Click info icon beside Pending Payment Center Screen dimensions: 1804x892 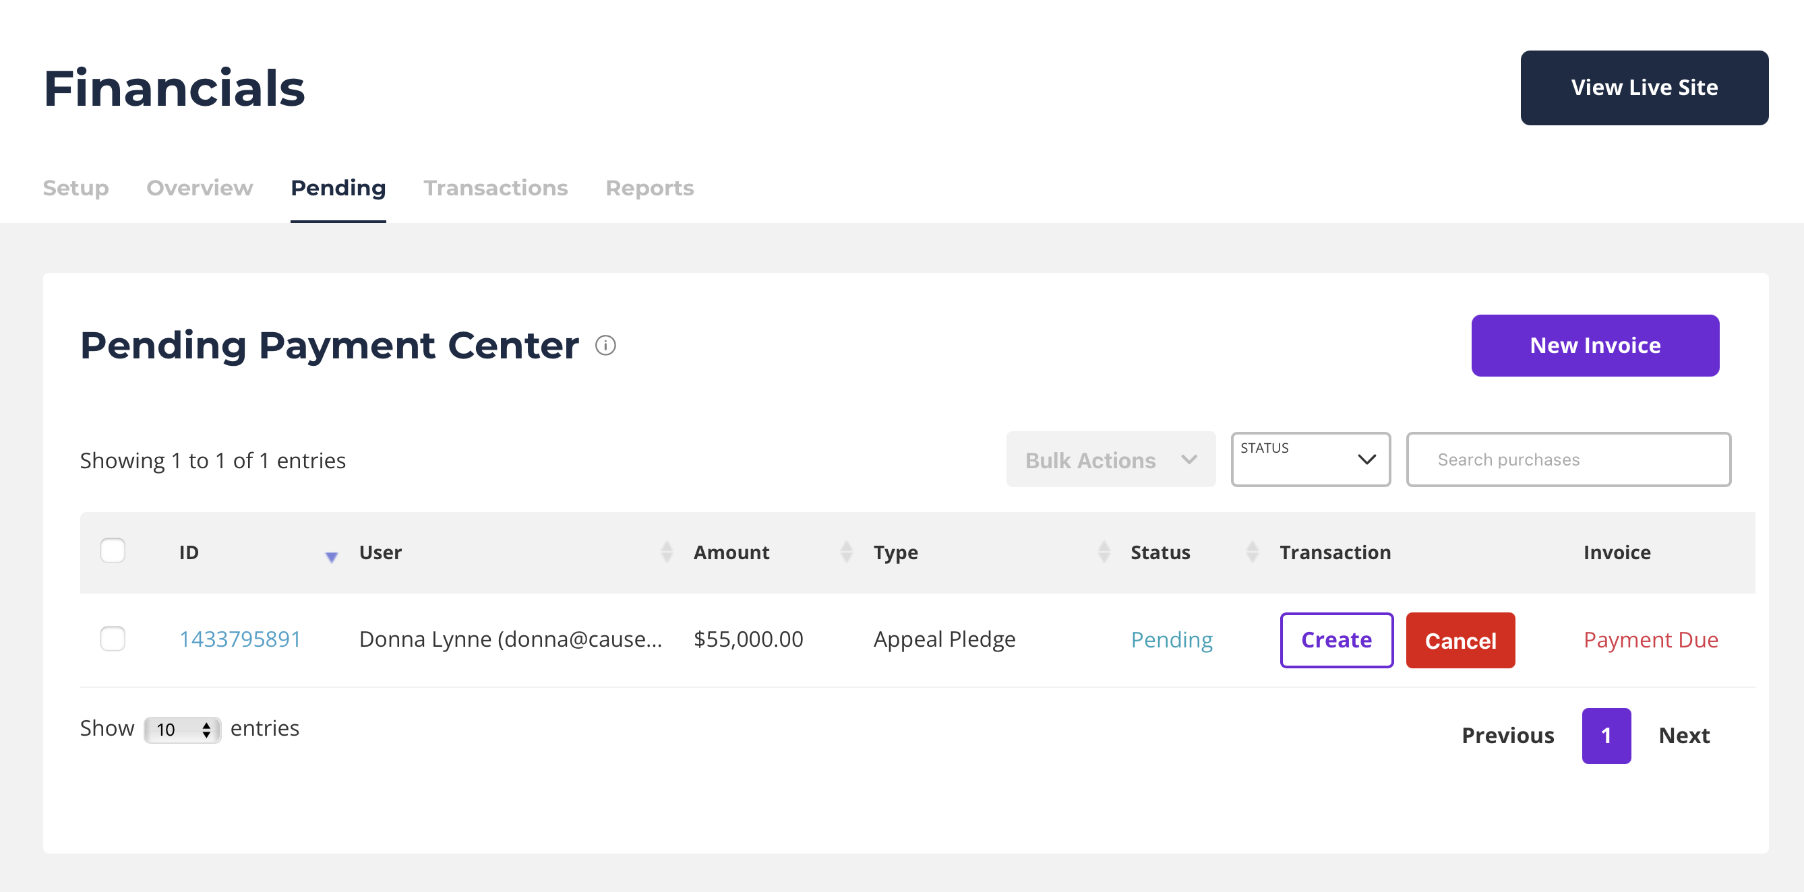(x=605, y=346)
